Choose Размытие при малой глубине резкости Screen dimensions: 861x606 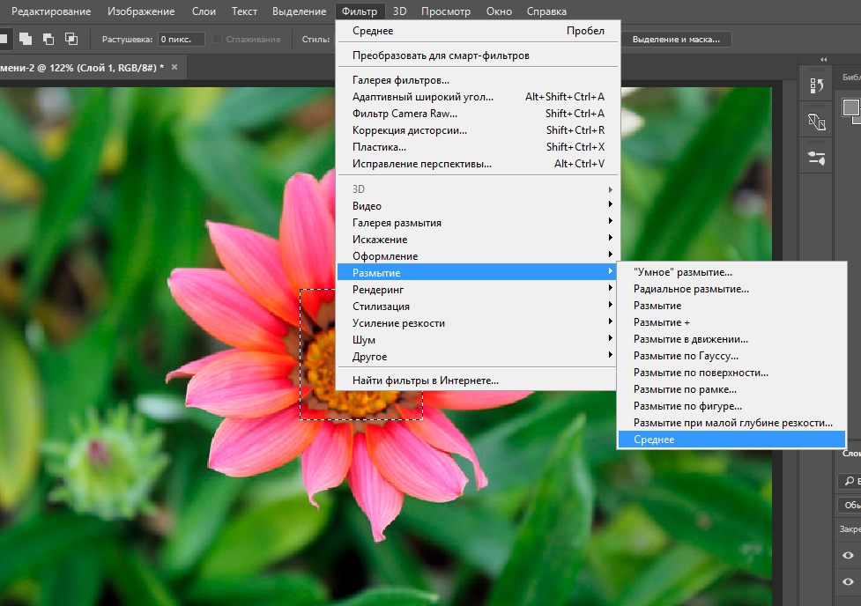click(731, 423)
